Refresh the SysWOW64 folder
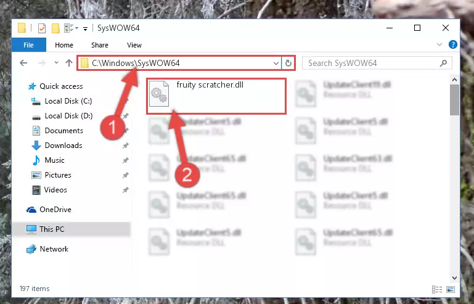Screen dimensions: 474x304 click(288, 64)
